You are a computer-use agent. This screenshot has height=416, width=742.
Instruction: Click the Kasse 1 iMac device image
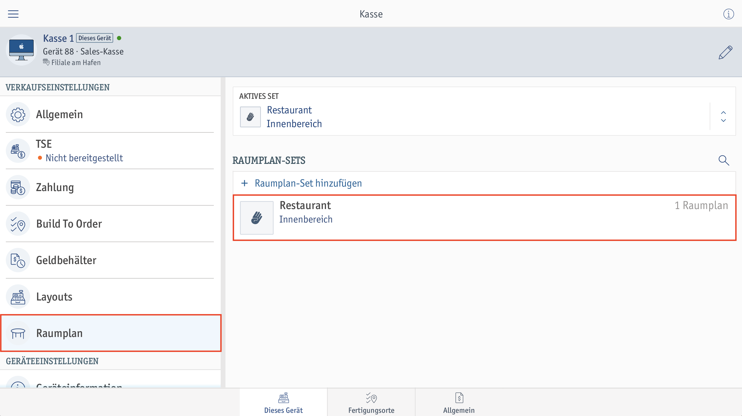point(21,50)
